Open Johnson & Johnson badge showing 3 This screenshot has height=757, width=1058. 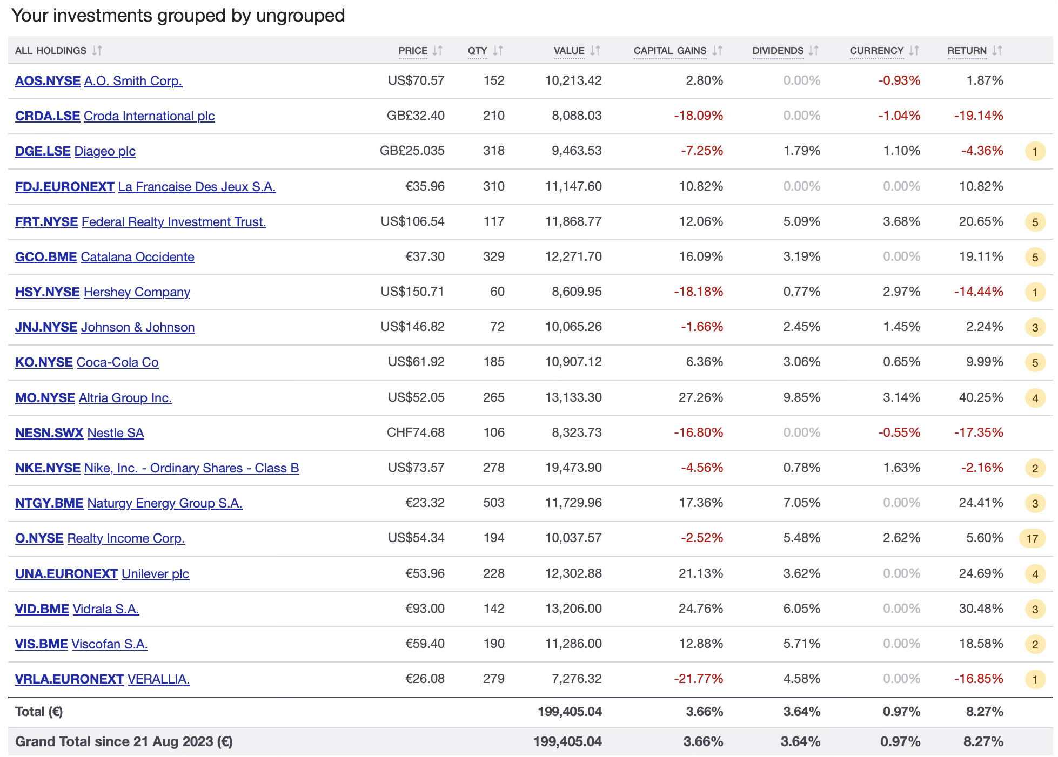tap(1035, 327)
